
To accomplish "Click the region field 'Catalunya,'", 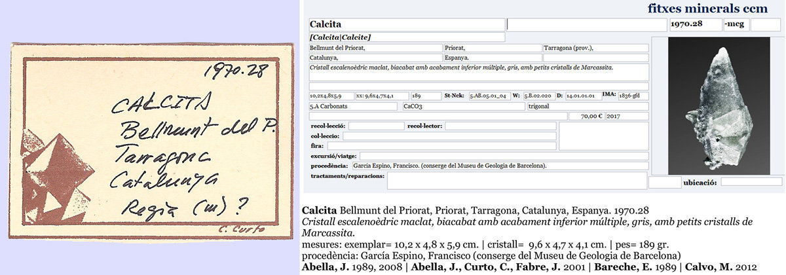I will 375,58.
